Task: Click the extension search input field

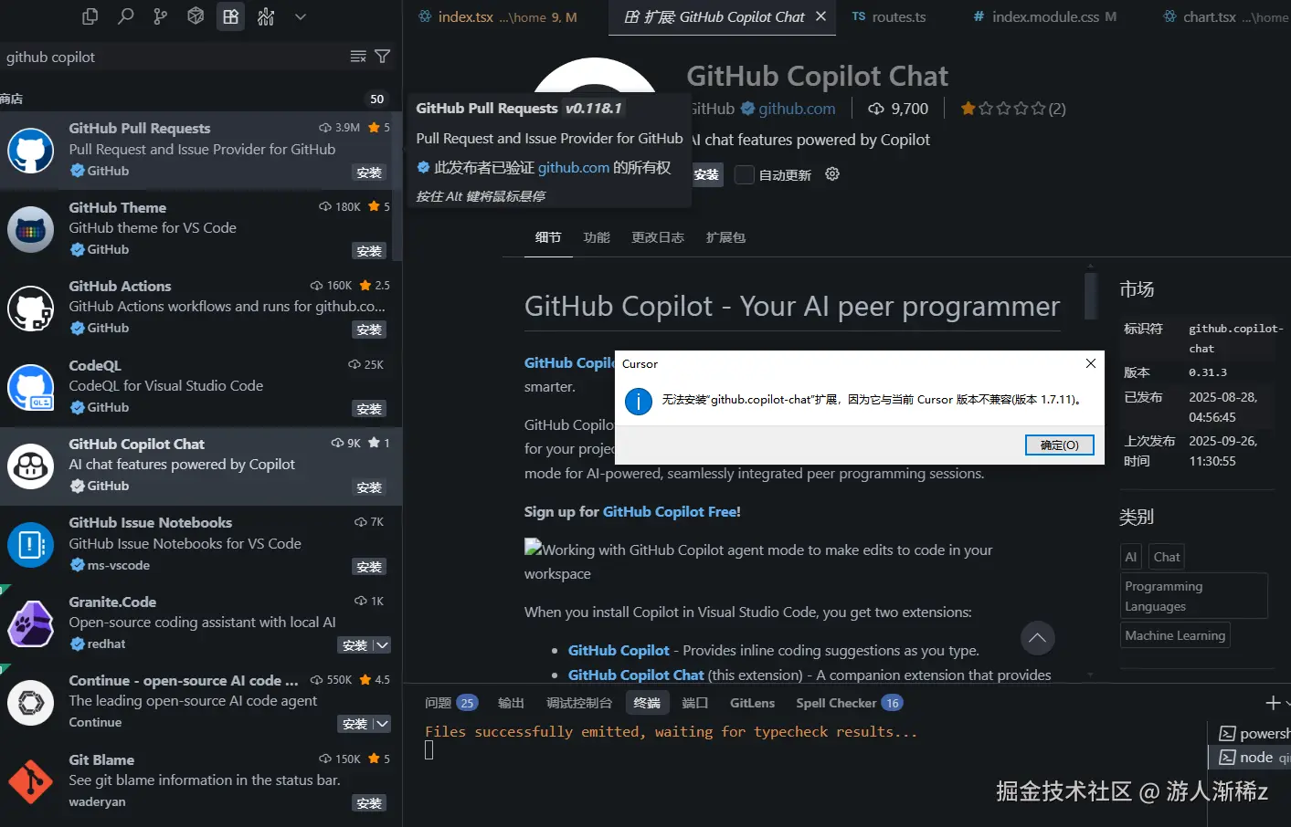Action: (x=174, y=57)
